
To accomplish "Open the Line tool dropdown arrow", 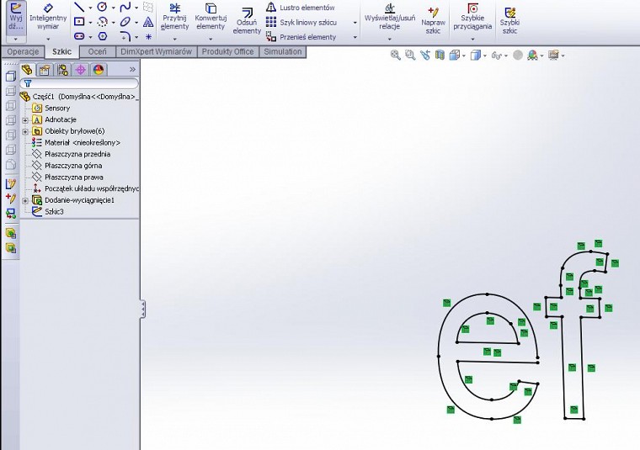I will click(x=90, y=8).
